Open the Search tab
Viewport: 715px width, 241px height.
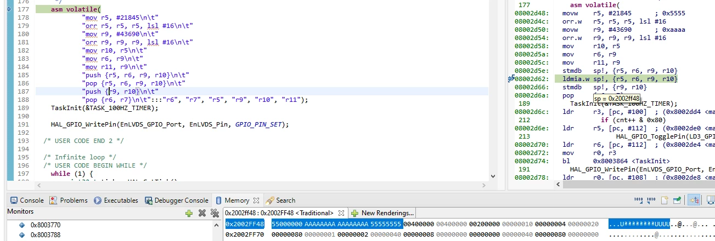280,200
